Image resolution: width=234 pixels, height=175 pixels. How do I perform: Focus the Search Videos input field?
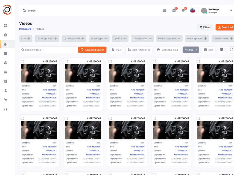49,50
